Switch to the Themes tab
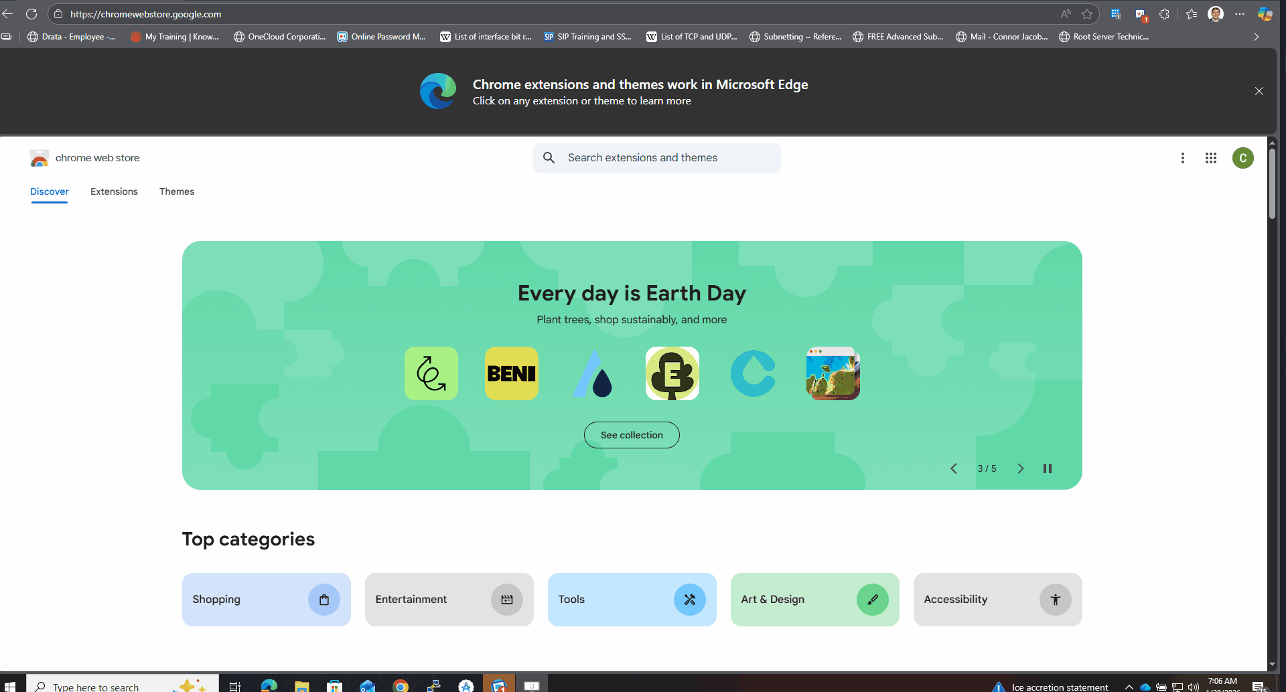This screenshot has height=692, width=1286. click(177, 191)
